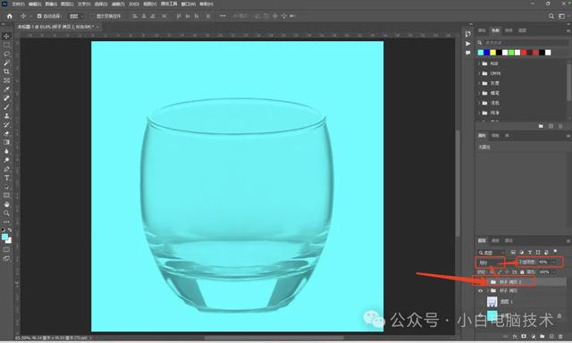Click the delete layer trash icon
572x343 pixels.
click(560, 337)
